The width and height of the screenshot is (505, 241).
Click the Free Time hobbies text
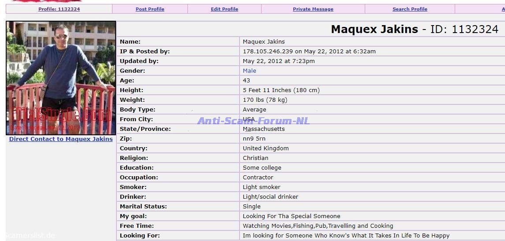318,226
